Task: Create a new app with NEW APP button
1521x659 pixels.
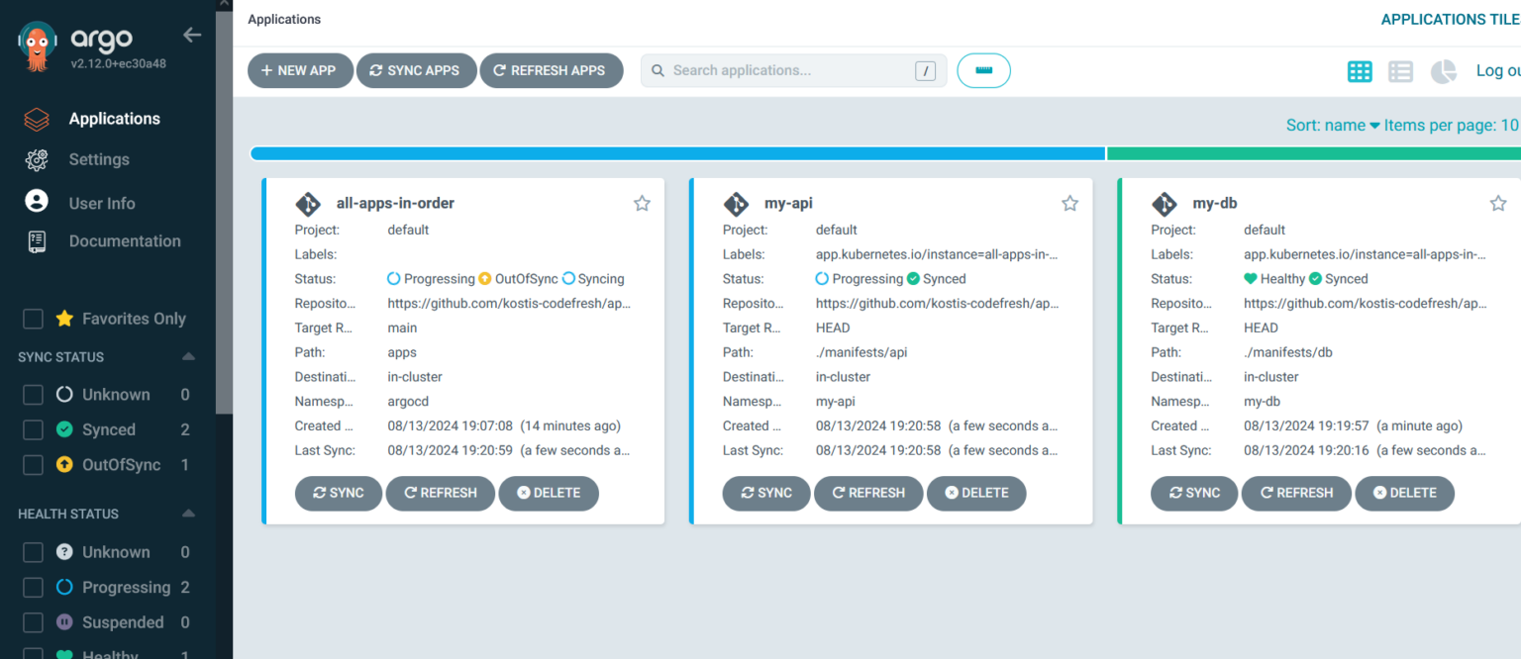Action: [300, 70]
